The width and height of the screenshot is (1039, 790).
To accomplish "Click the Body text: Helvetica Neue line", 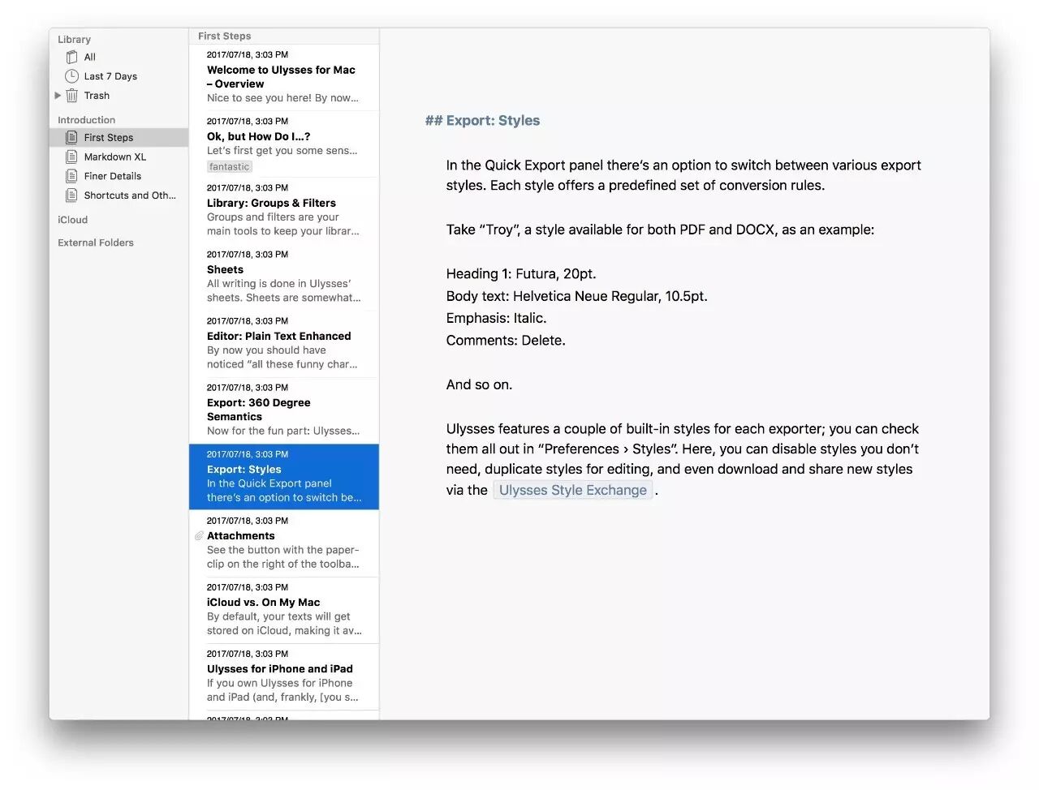I will [x=576, y=296].
